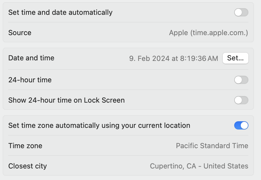Click the Set... button
This screenshot has width=261, height=180.
[236, 58]
